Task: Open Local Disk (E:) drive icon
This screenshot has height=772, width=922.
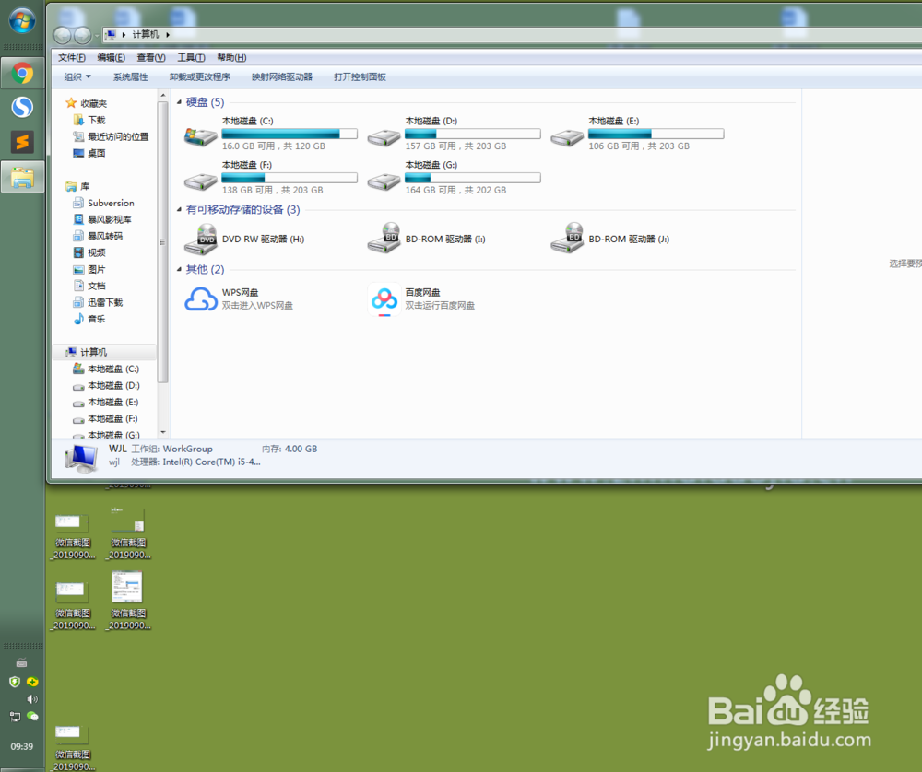Action: (567, 137)
